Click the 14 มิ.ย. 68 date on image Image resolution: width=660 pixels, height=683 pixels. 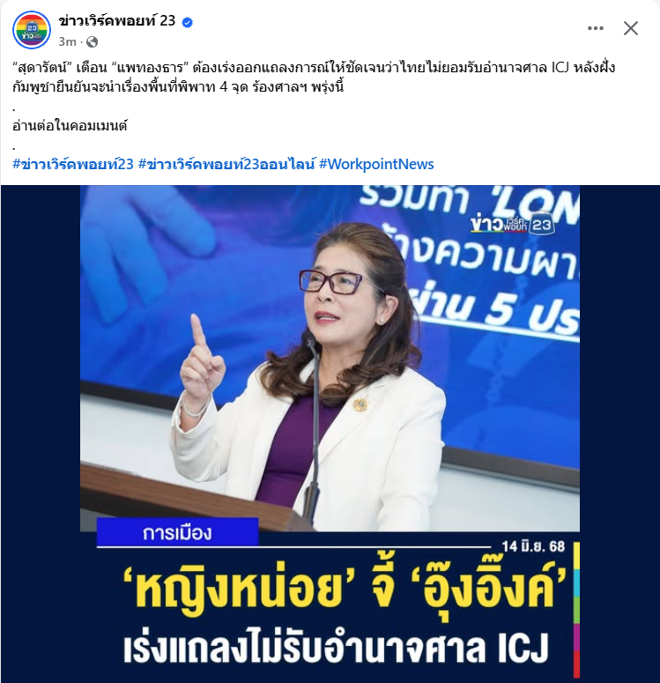click(x=533, y=546)
